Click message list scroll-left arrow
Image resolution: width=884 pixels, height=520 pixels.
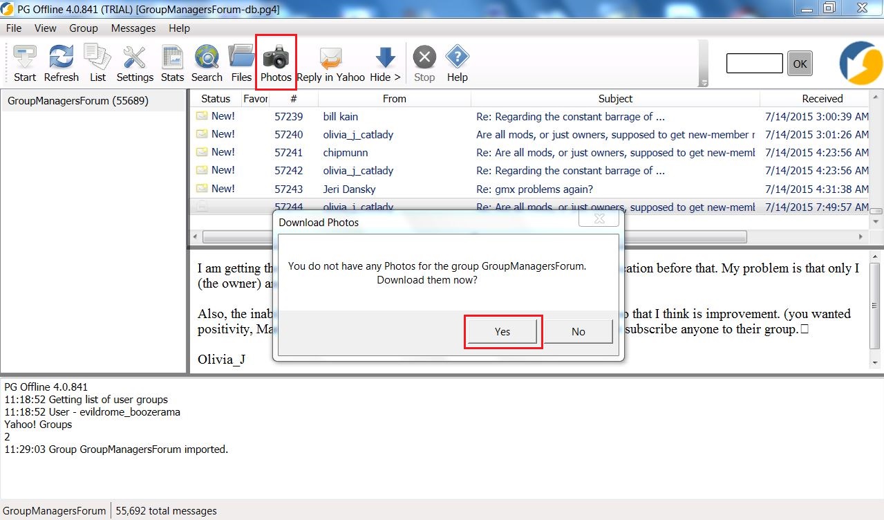pos(196,236)
